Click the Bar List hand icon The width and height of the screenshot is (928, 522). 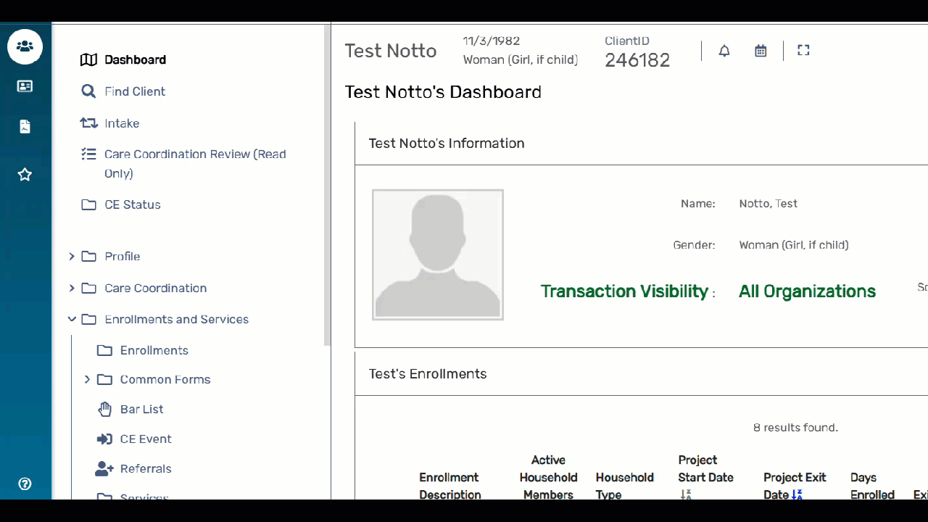pos(105,409)
